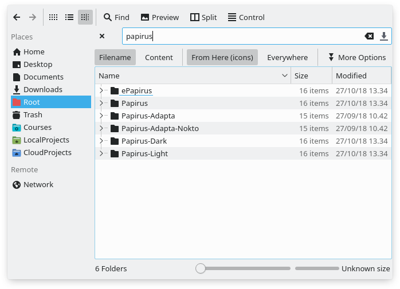Image resolution: width=400 pixels, height=289 pixels.
Task: Click the 6 Folders status text
Action: [x=111, y=268]
